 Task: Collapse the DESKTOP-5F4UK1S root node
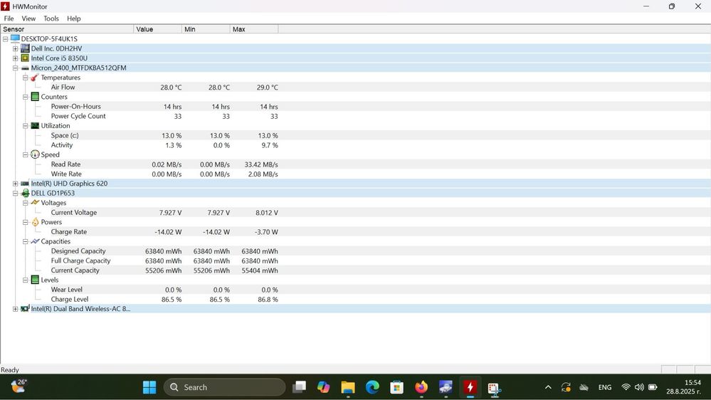click(6, 39)
